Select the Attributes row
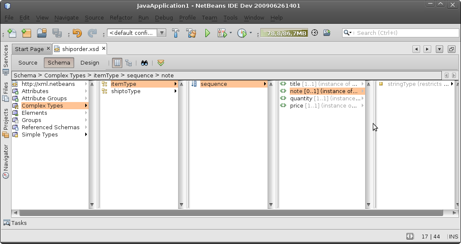This screenshot has width=461, height=244. (50, 91)
